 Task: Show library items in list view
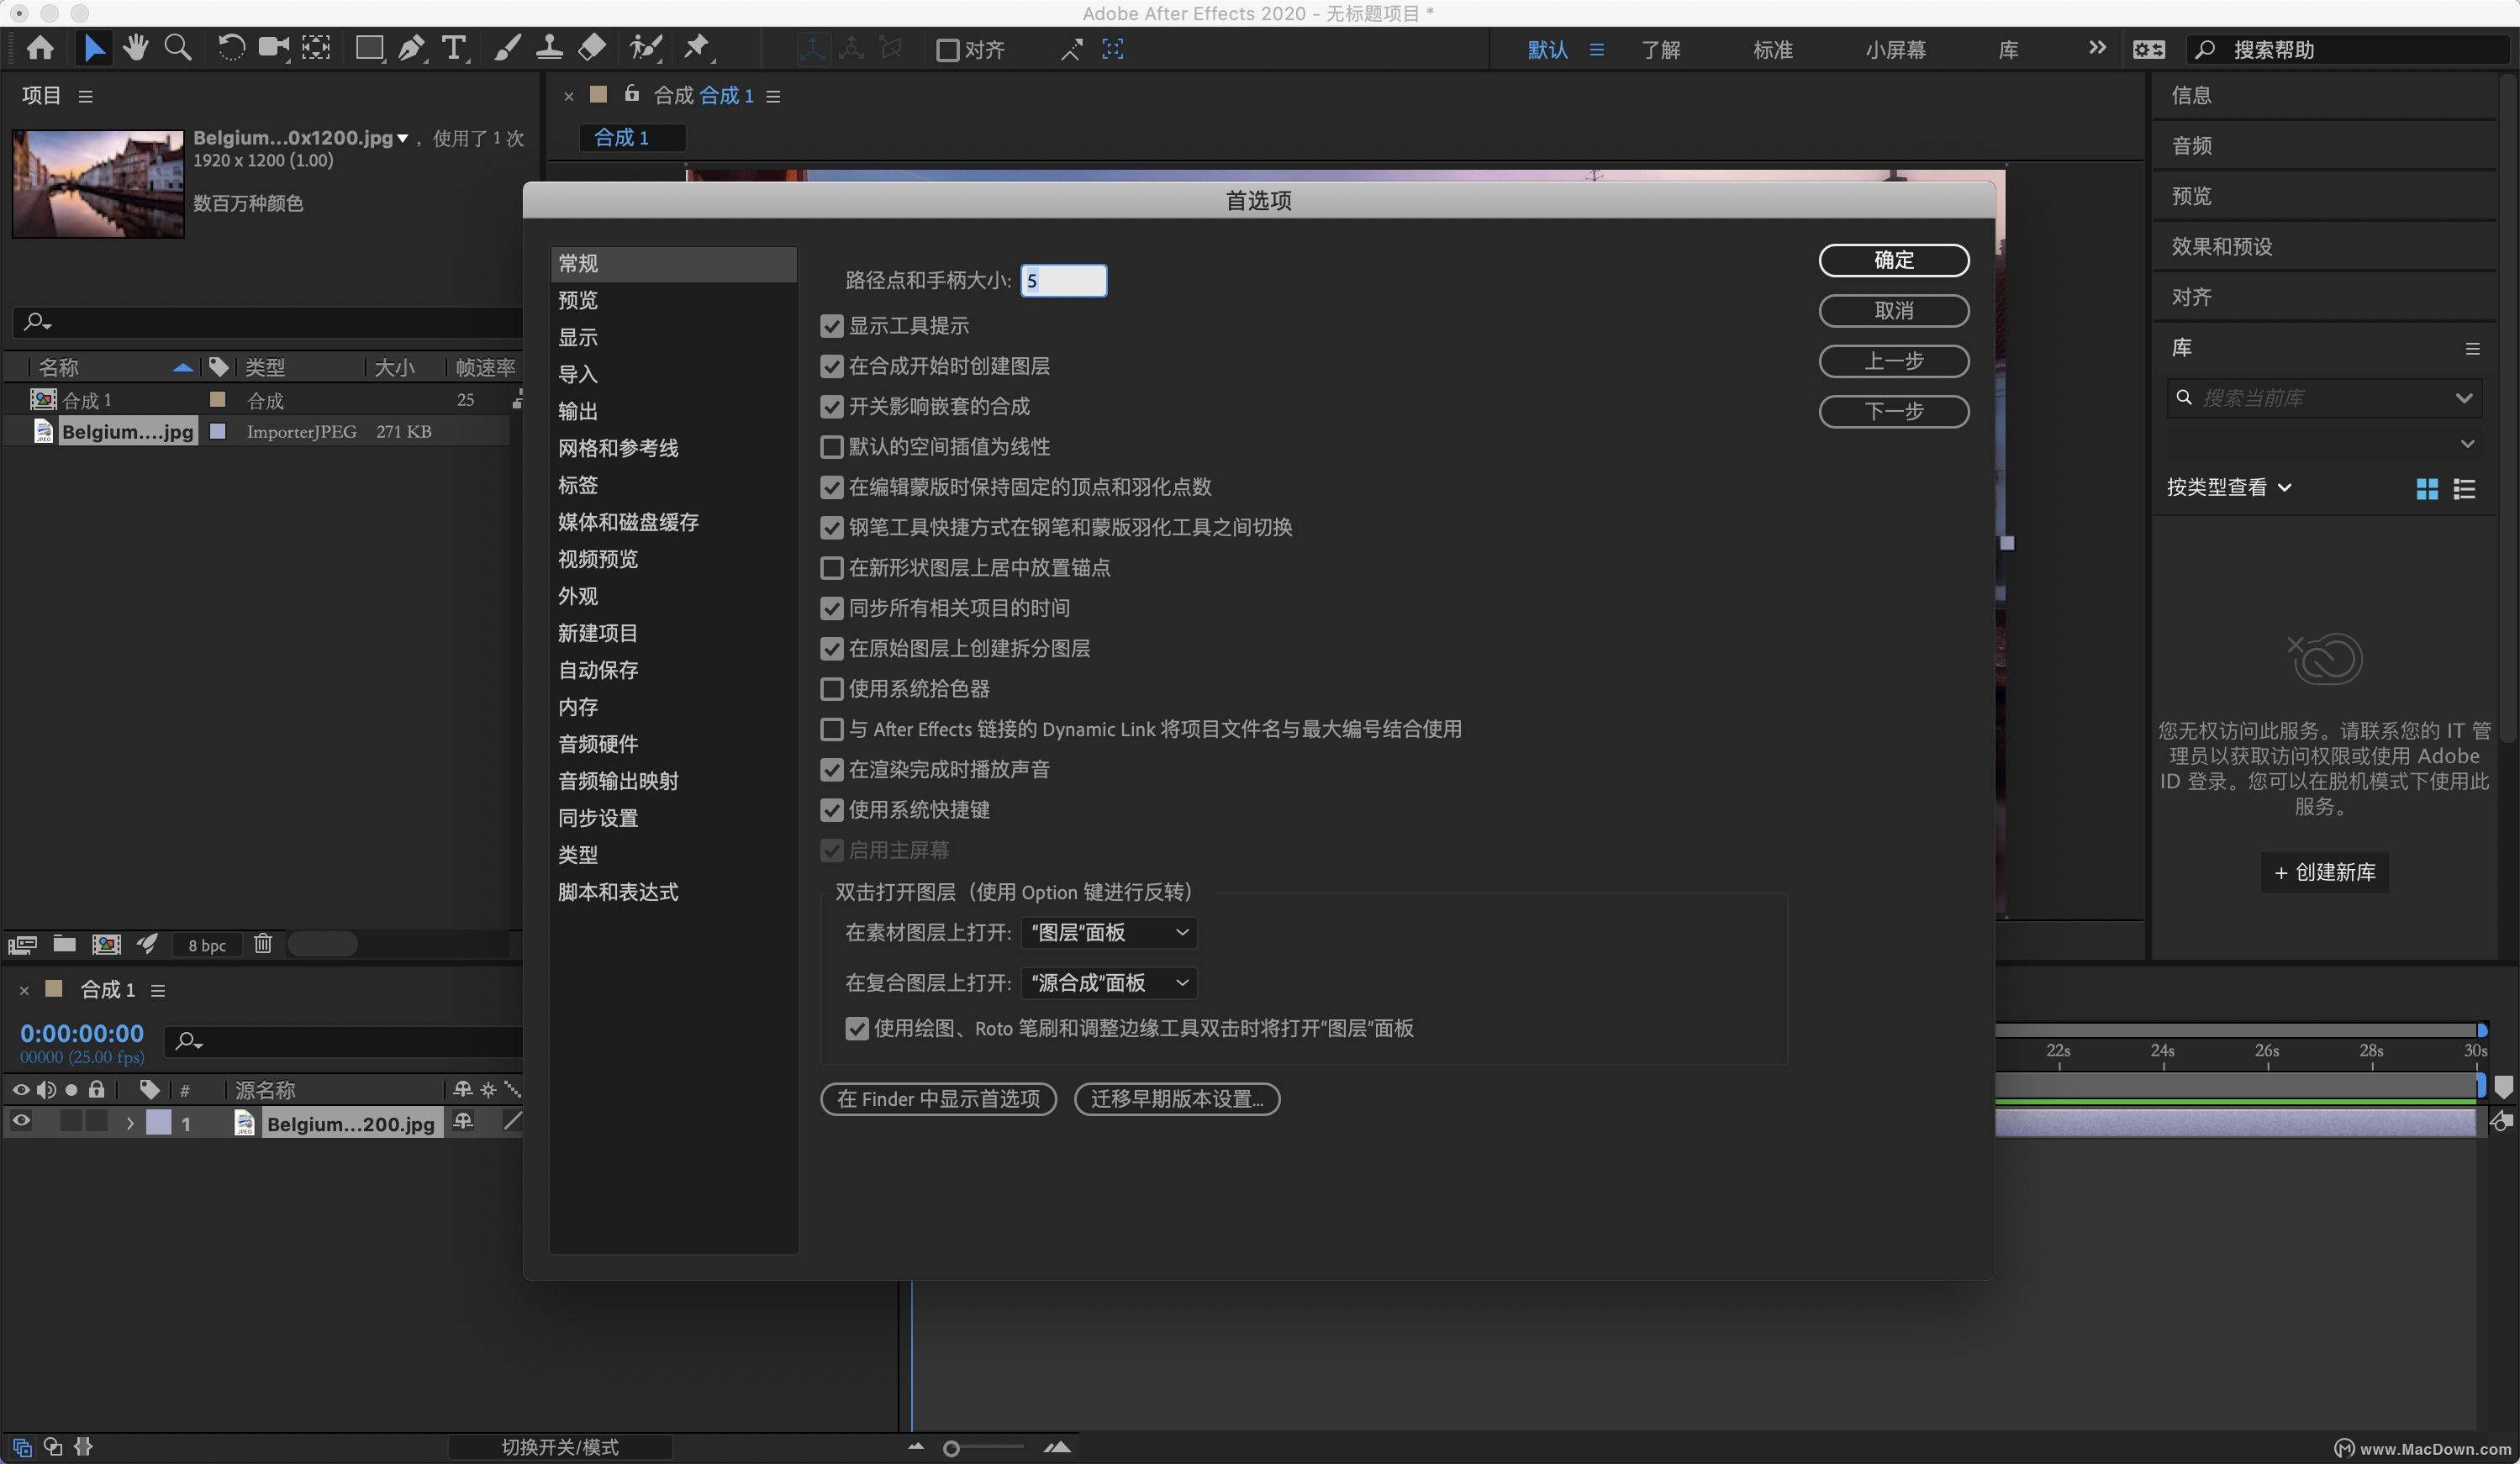pos(2465,489)
